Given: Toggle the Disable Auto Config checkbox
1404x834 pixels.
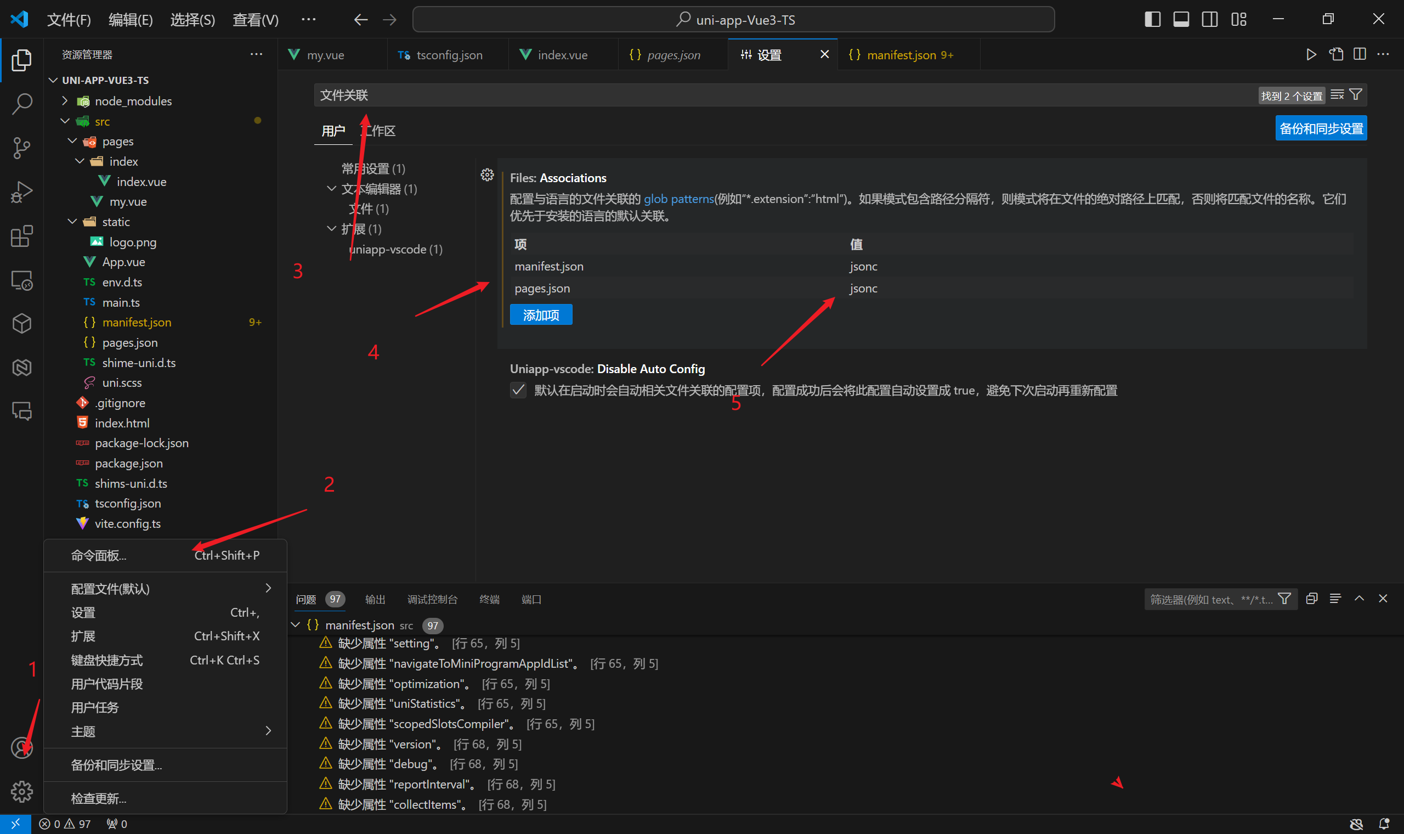Looking at the screenshot, I should click(518, 390).
